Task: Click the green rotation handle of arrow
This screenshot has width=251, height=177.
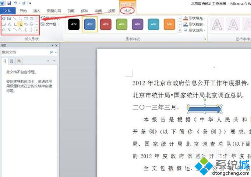Action: [x=205, y=100]
